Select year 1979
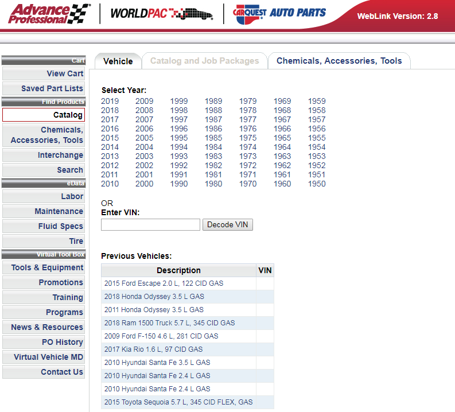The image size is (455, 412). pyautogui.click(x=248, y=101)
